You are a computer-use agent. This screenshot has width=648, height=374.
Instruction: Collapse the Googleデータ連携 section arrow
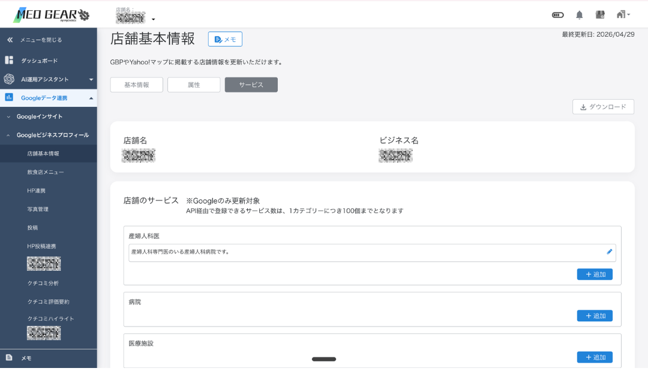pos(91,98)
